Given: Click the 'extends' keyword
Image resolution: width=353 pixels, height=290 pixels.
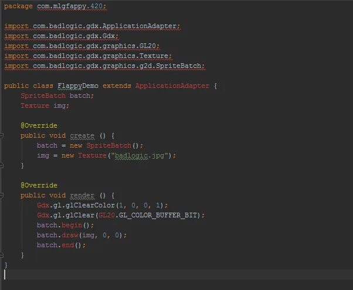Looking at the screenshot, I should (x=117, y=86).
